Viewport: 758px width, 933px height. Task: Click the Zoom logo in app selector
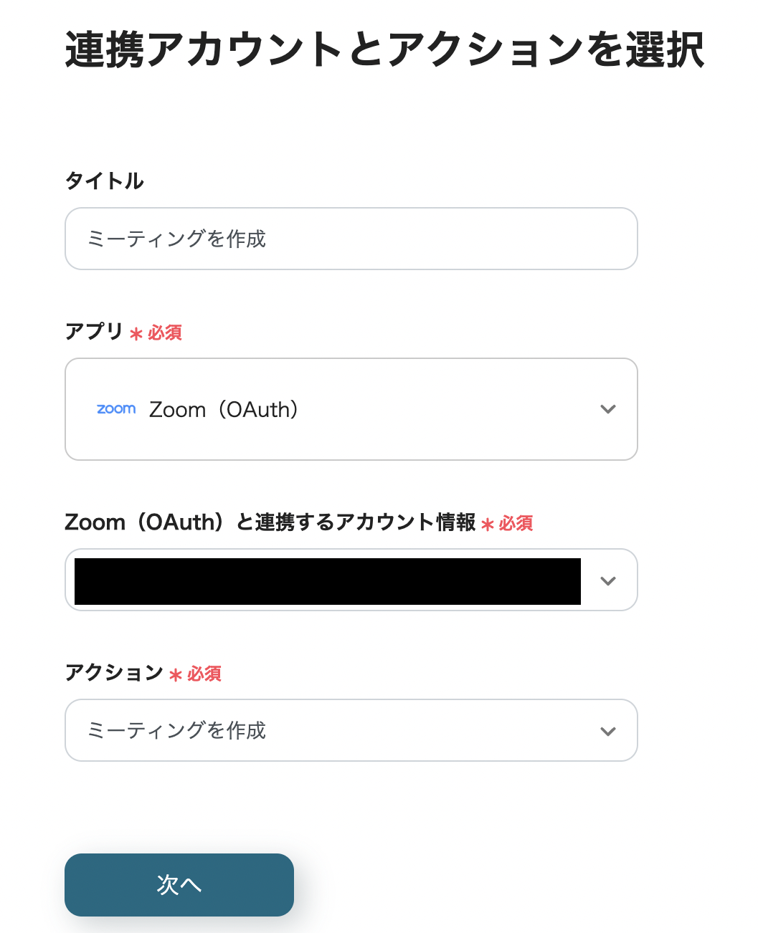pyautogui.click(x=116, y=409)
